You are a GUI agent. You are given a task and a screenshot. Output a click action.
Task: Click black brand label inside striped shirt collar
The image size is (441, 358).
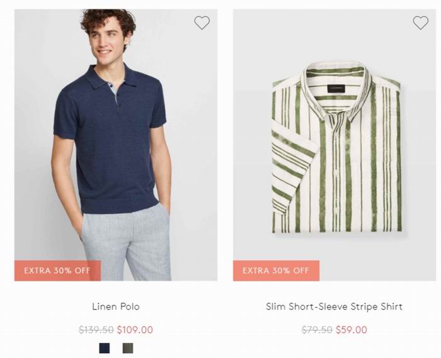click(x=336, y=89)
